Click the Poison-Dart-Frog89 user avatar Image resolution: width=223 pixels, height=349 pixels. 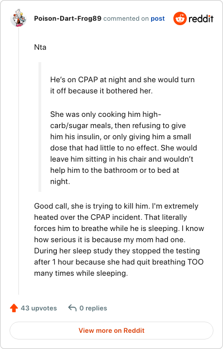pos(18,18)
